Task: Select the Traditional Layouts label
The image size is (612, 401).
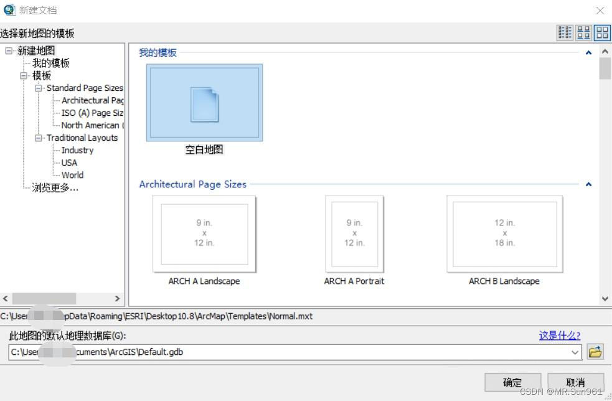Action: [x=82, y=138]
